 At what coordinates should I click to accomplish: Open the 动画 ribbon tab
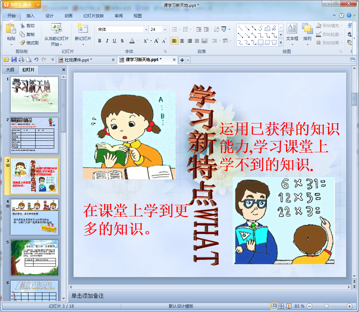pos(68,16)
